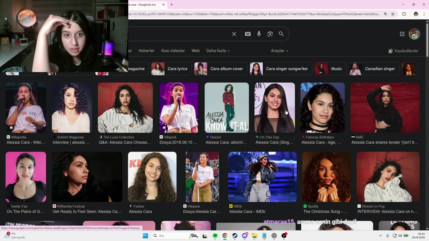
Task: Open the Vanity Fair image result
Action: pyautogui.click(x=26, y=177)
